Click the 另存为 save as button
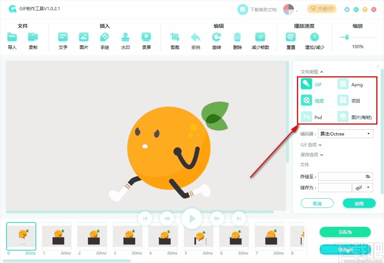The image size is (384, 263). (x=345, y=232)
